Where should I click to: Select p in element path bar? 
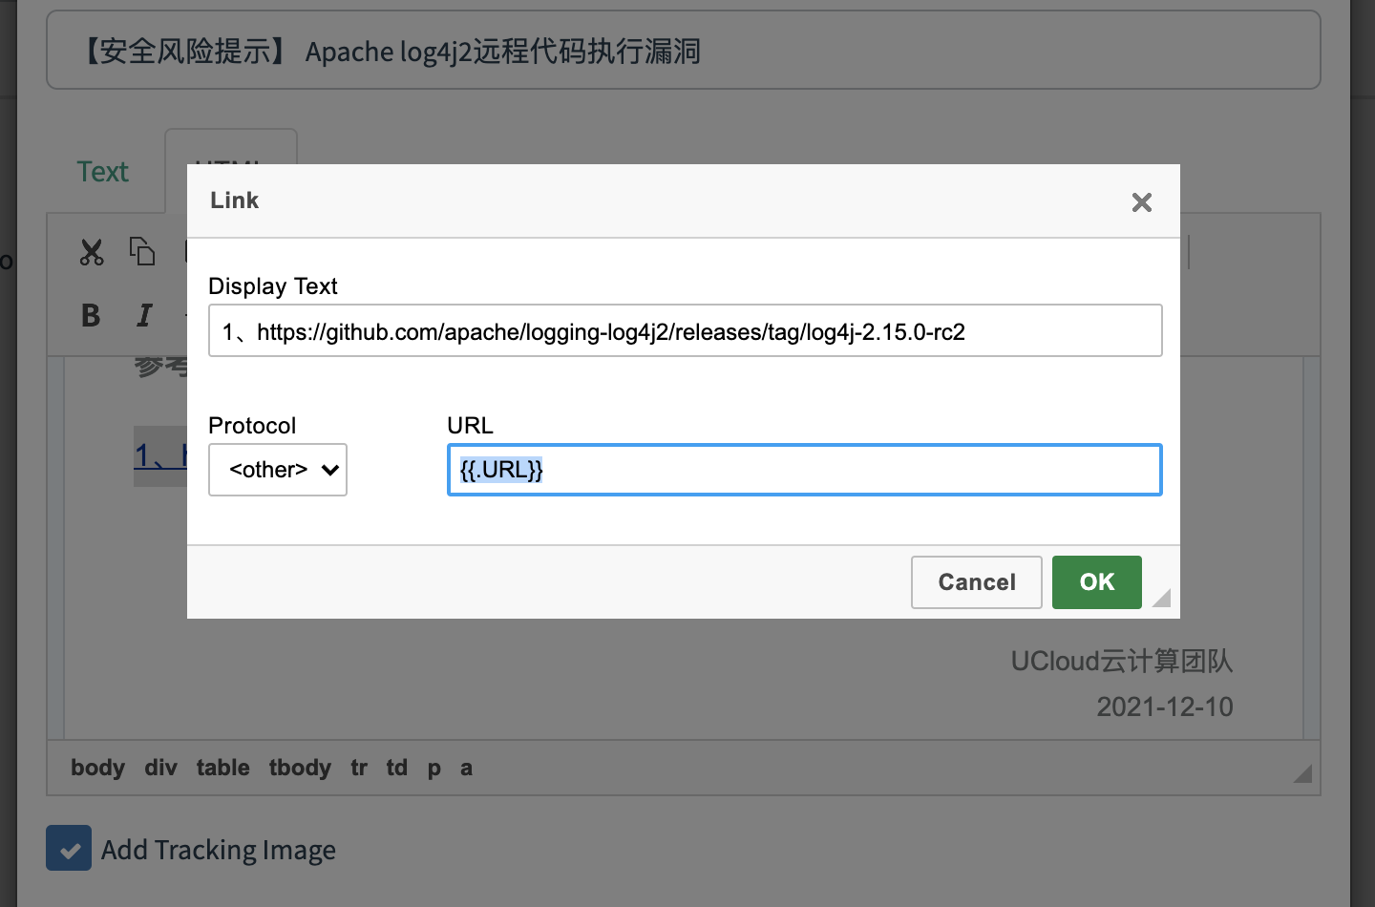click(x=434, y=768)
